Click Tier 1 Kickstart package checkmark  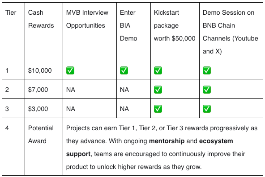tap(158, 70)
